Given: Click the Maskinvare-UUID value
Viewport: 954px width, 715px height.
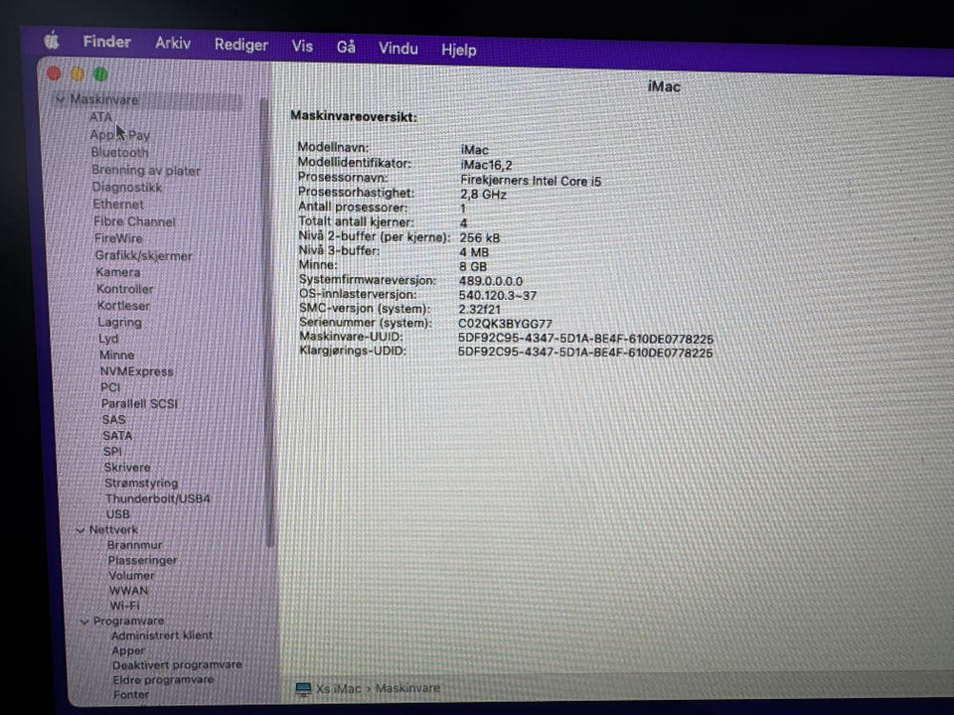Looking at the screenshot, I should coord(586,339).
